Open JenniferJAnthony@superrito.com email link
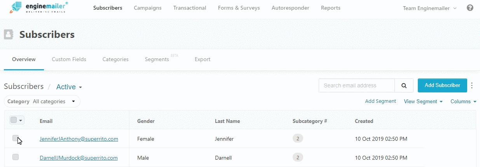 79,139
